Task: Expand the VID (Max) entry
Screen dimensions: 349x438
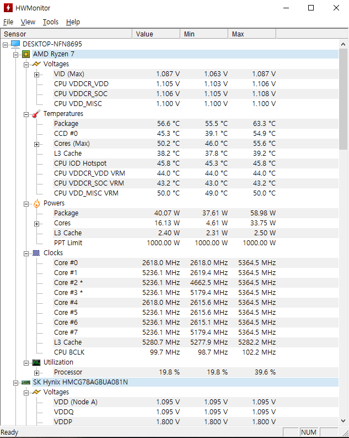Action: tap(36, 75)
